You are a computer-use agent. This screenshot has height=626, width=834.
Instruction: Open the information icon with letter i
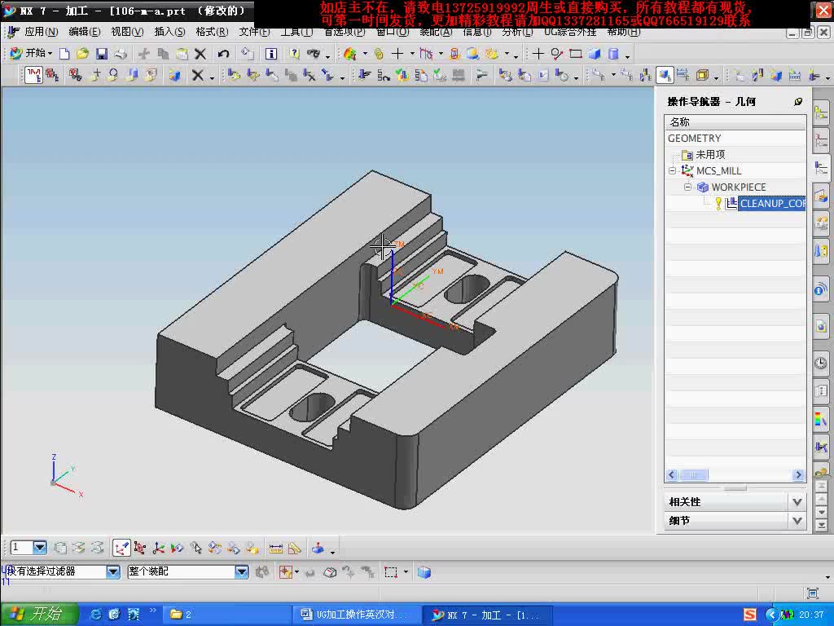click(x=271, y=54)
